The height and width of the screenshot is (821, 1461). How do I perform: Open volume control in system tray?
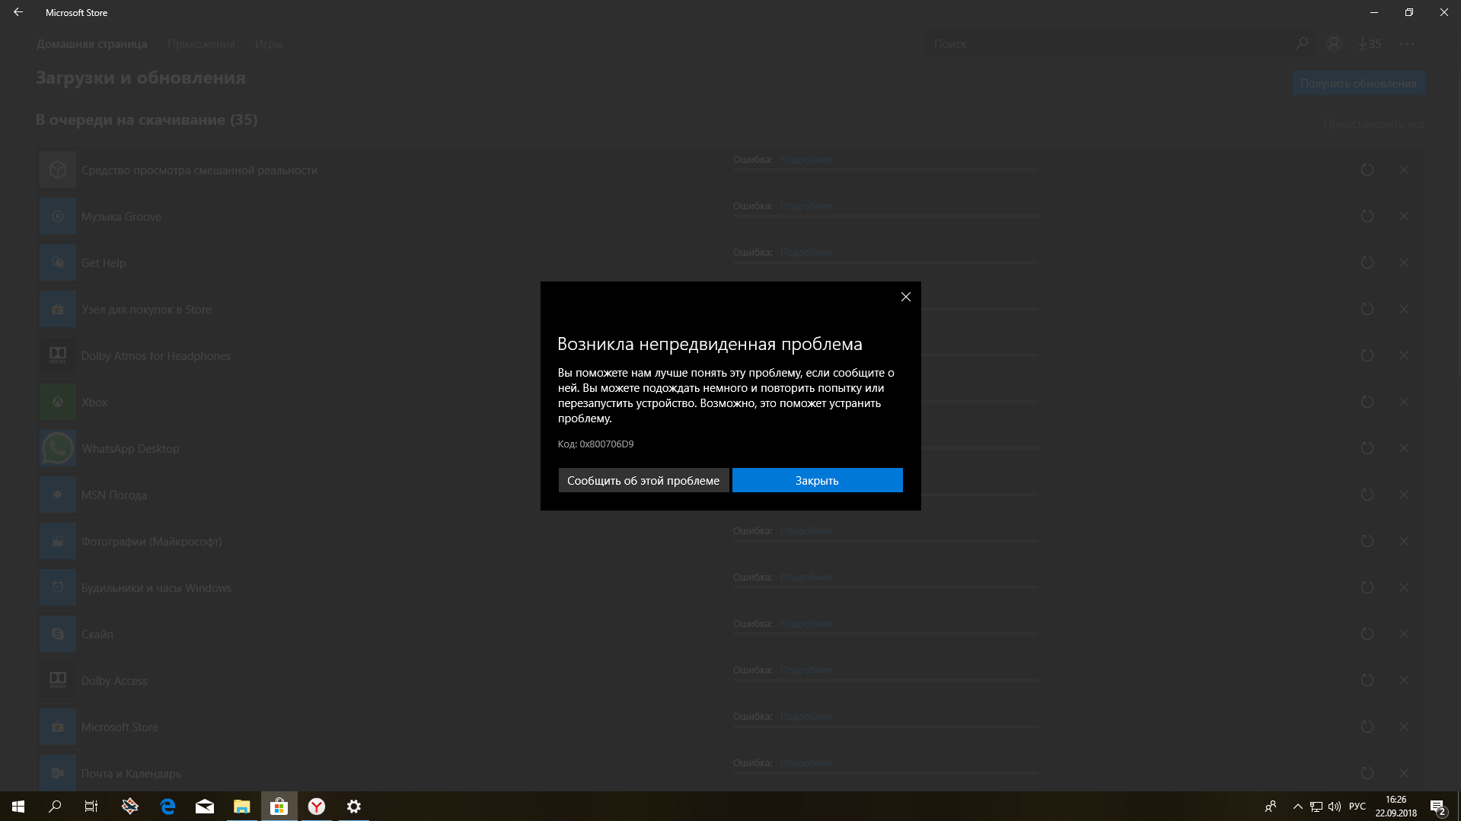point(1334,806)
